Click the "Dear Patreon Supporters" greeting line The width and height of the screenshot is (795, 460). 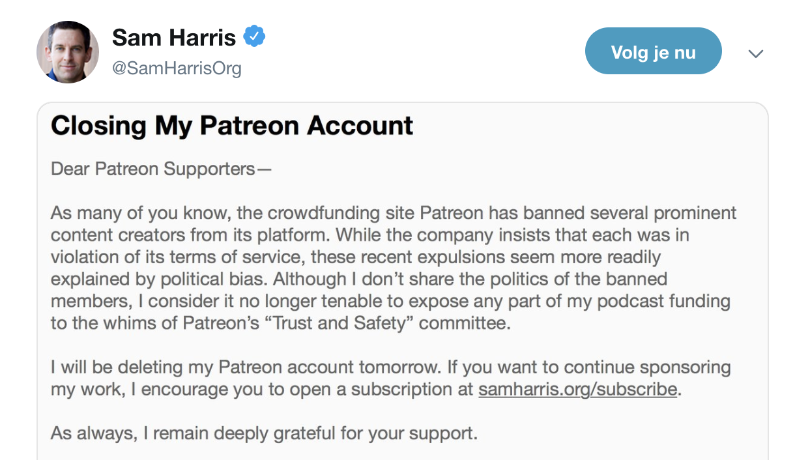point(160,169)
